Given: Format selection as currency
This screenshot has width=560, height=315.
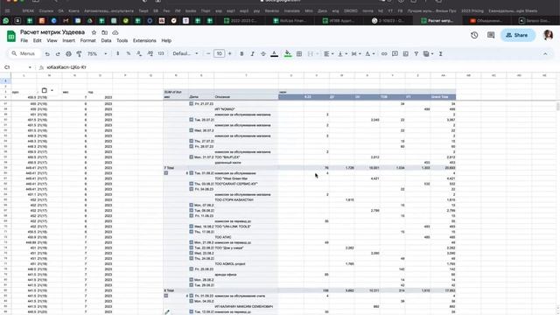Looking at the screenshot, I should (118, 53).
